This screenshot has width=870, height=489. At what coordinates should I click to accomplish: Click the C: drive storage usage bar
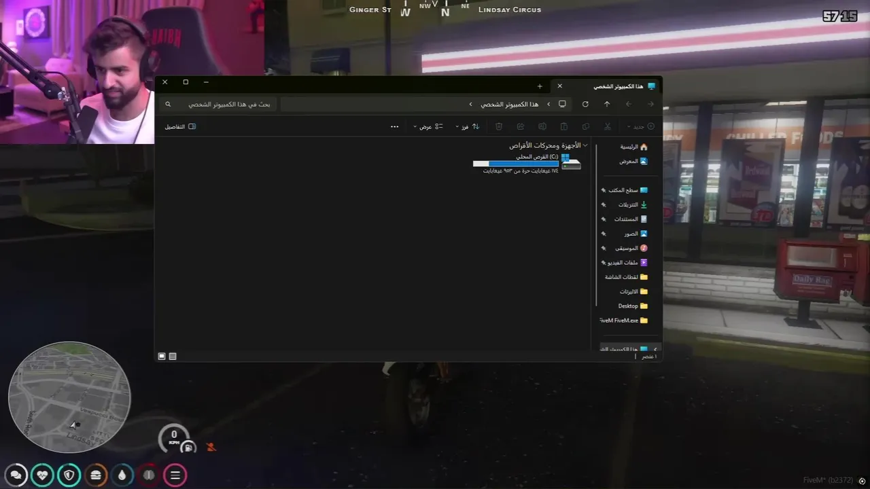(515, 164)
